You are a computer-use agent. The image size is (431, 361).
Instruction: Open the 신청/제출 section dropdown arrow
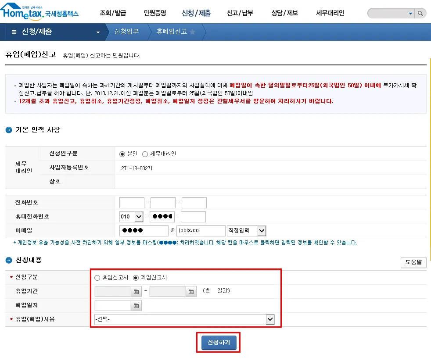99,32
